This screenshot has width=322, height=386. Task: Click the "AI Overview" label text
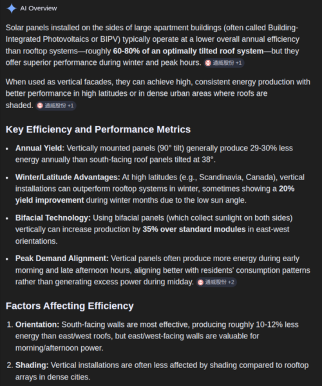(39, 8)
